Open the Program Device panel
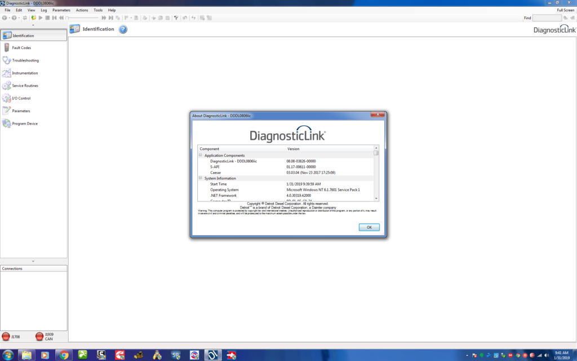The width and height of the screenshot is (577, 361). pyautogui.click(x=33, y=124)
